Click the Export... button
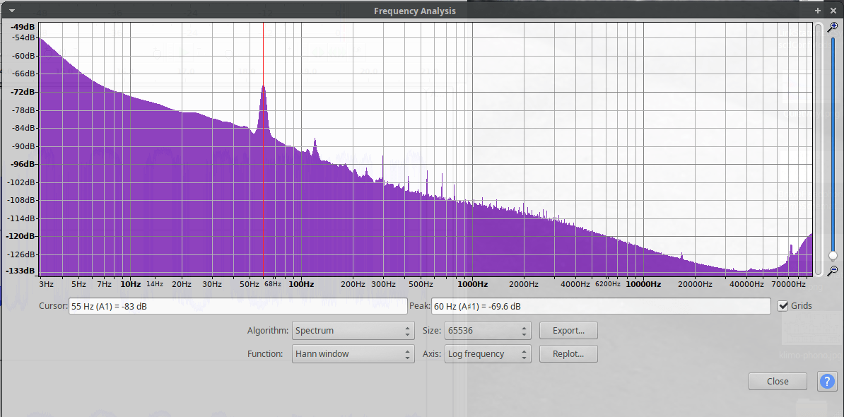Viewport: 844px width, 417px height. click(x=568, y=330)
